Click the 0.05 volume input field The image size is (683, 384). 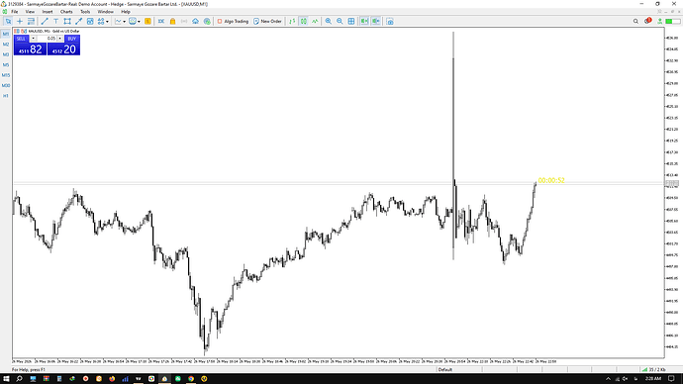coord(47,39)
